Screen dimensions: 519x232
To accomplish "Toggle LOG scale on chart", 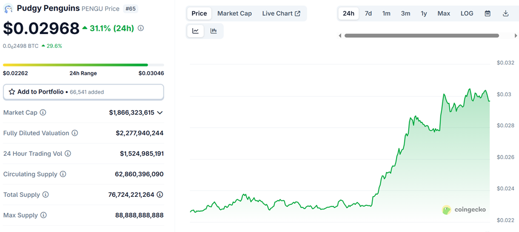I will pyautogui.click(x=467, y=14).
